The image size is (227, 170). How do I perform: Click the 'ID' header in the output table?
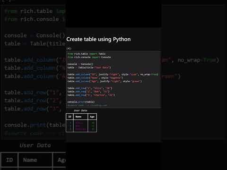point(70,117)
